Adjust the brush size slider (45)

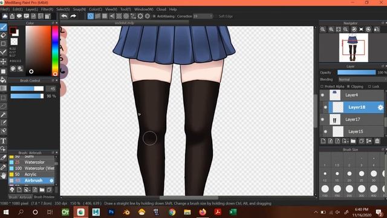coord(27,88)
